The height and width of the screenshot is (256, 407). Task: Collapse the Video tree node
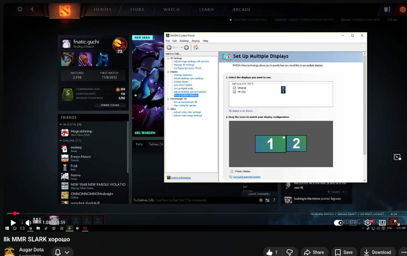[168, 109]
